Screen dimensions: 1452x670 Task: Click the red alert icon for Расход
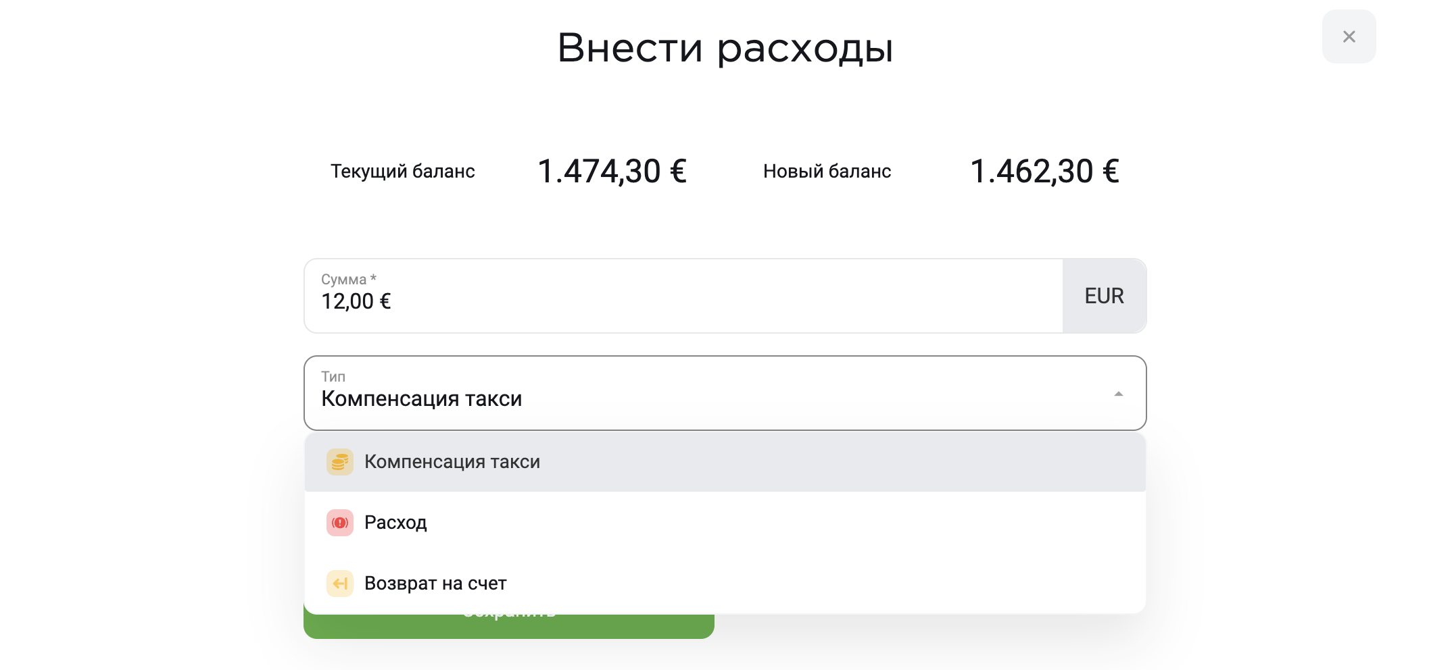click(x=340, y=523)
